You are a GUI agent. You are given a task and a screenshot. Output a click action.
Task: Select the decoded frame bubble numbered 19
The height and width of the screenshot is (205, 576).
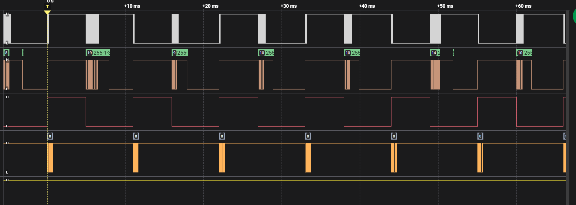pos(89,53)
